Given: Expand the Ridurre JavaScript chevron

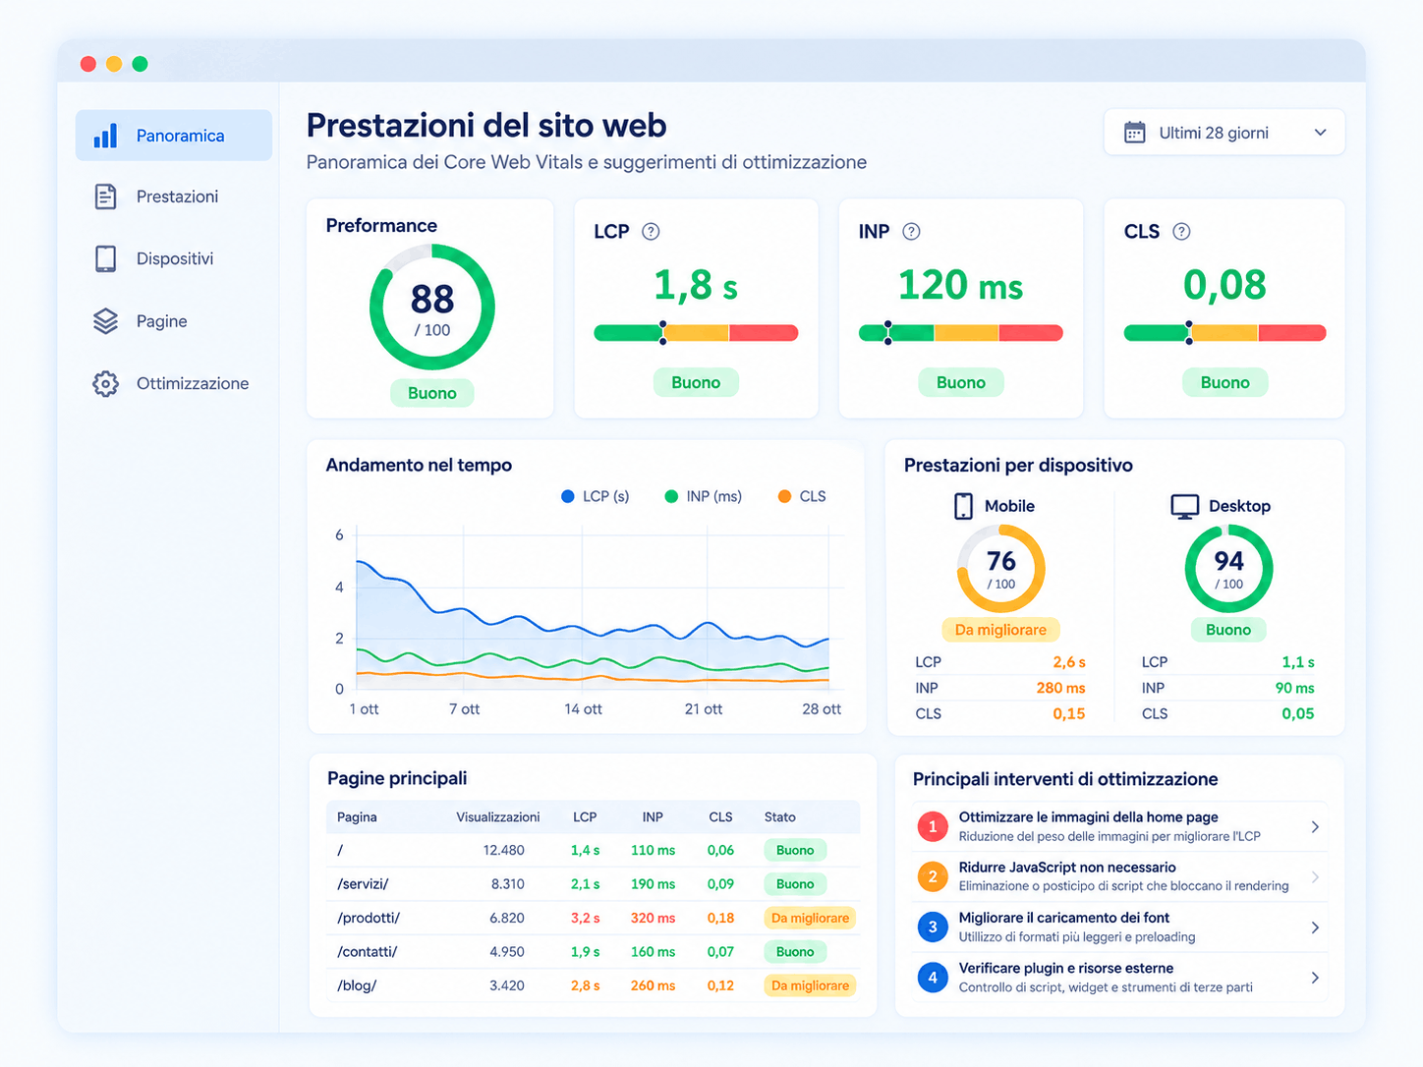Looking at the screenshot, I should click(x=1315, y=877).
